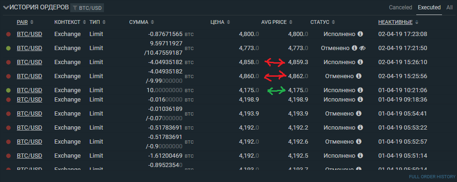457x182 pixels.
Task: Show info for the 10 BTC buy order
Action: [360, 90]
